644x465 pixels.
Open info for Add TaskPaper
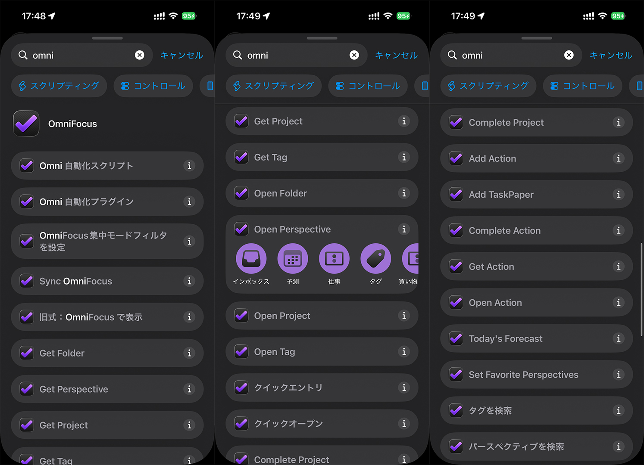(x=619, y=195)
